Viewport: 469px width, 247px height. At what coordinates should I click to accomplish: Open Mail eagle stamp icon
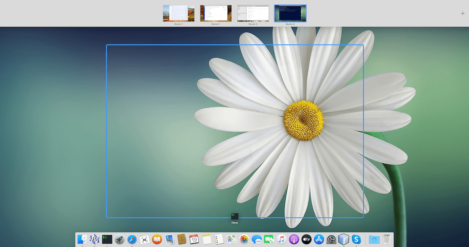pos(169,239)
